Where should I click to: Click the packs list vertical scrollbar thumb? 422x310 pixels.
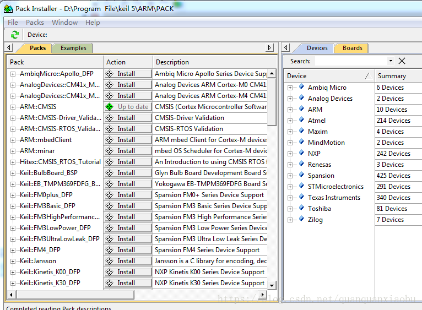pos(272,102)
